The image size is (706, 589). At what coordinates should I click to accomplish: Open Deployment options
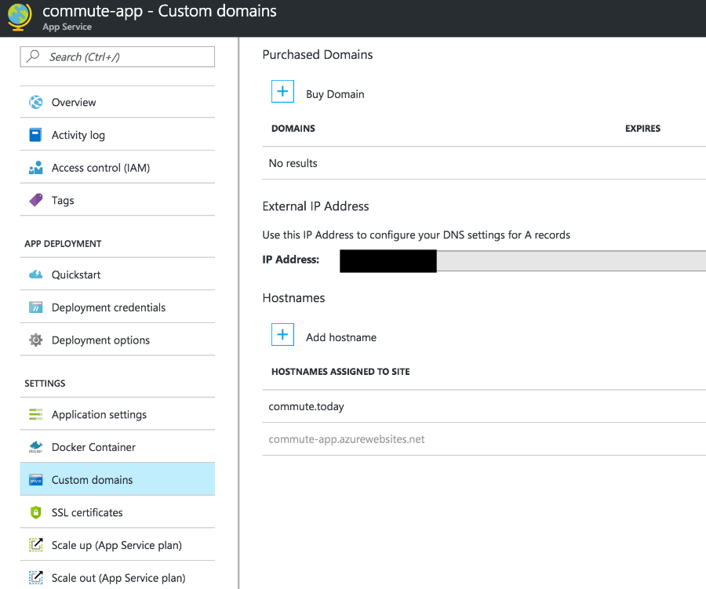click(117, 340)
